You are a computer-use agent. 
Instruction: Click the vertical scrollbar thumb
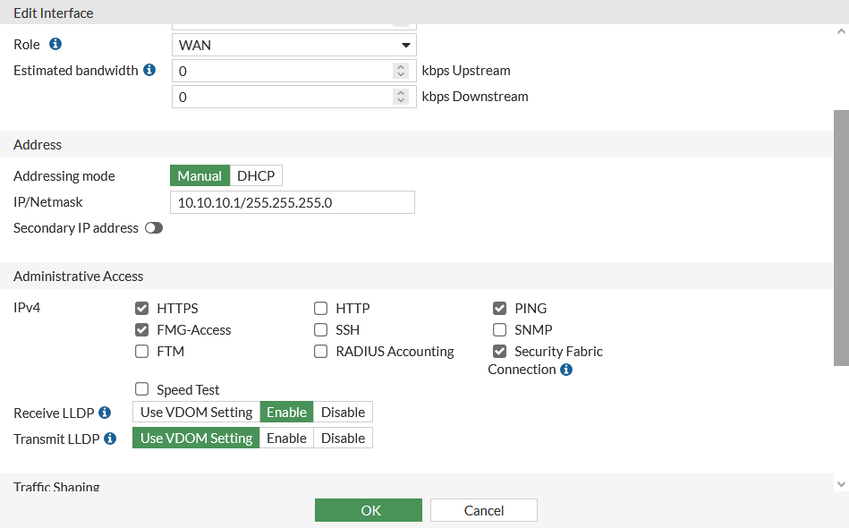841,237
